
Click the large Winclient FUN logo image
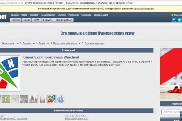(9, 73)
